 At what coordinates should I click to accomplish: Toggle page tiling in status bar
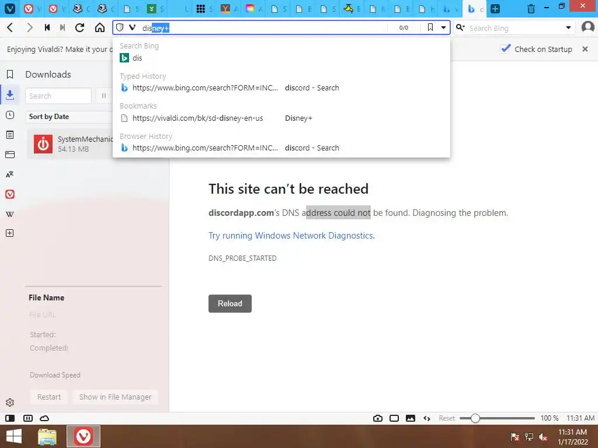point(28,418)
